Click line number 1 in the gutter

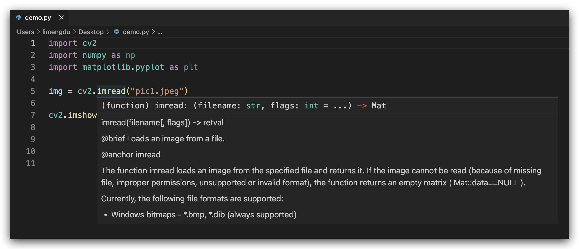pyautogui.click(x=33, y=43)
